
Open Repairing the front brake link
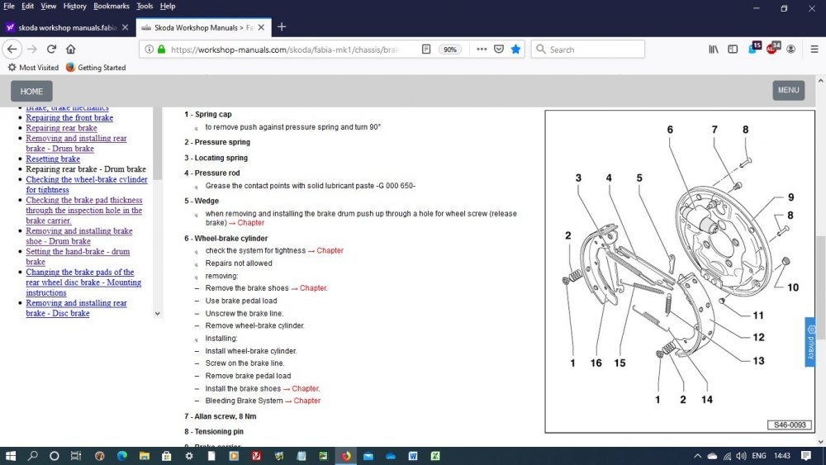tap(69, 117)
